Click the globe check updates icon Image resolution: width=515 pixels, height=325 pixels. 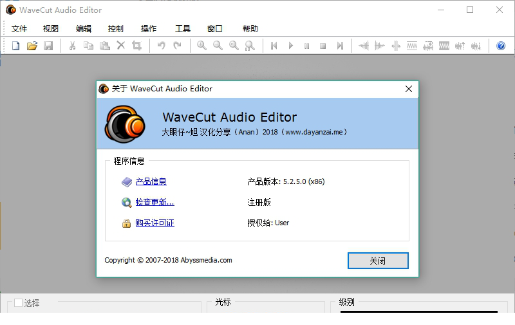tap(126, 203)
